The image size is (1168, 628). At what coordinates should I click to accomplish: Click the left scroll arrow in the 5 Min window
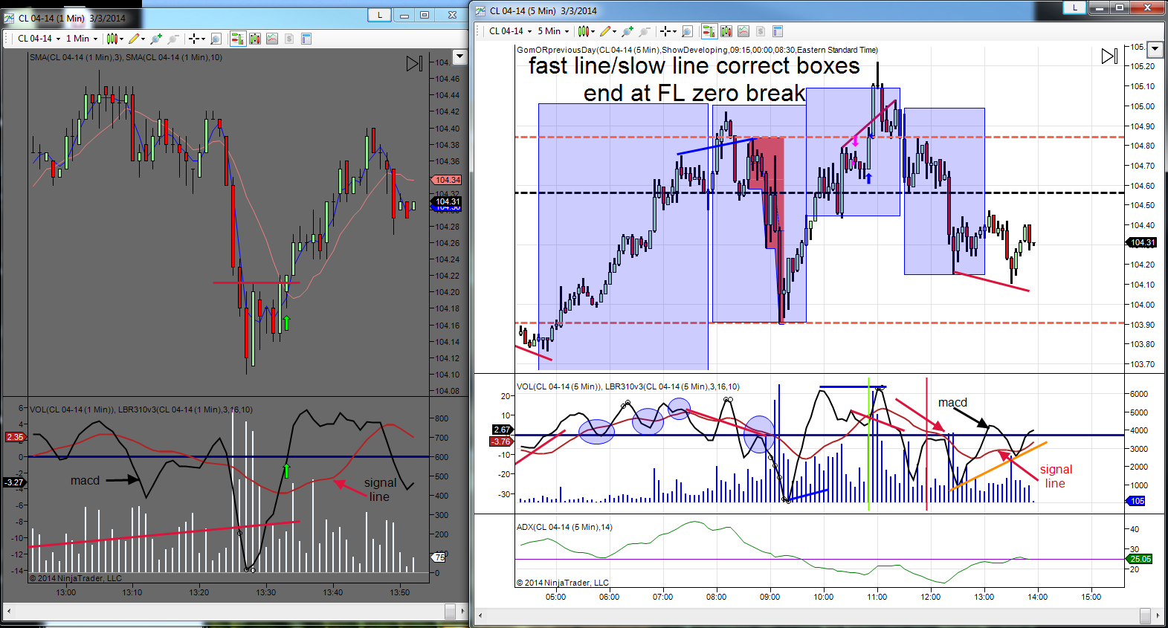pos(480,615)
